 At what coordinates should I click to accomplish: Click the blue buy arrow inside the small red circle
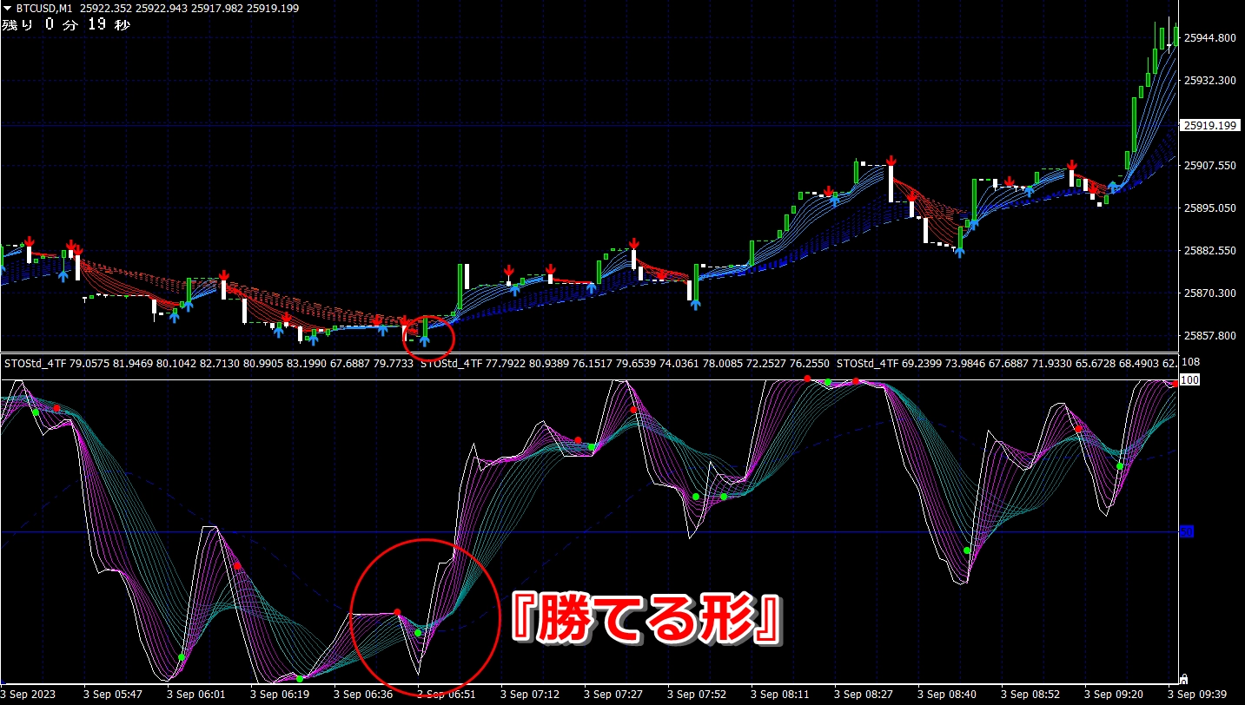[425, 339]
